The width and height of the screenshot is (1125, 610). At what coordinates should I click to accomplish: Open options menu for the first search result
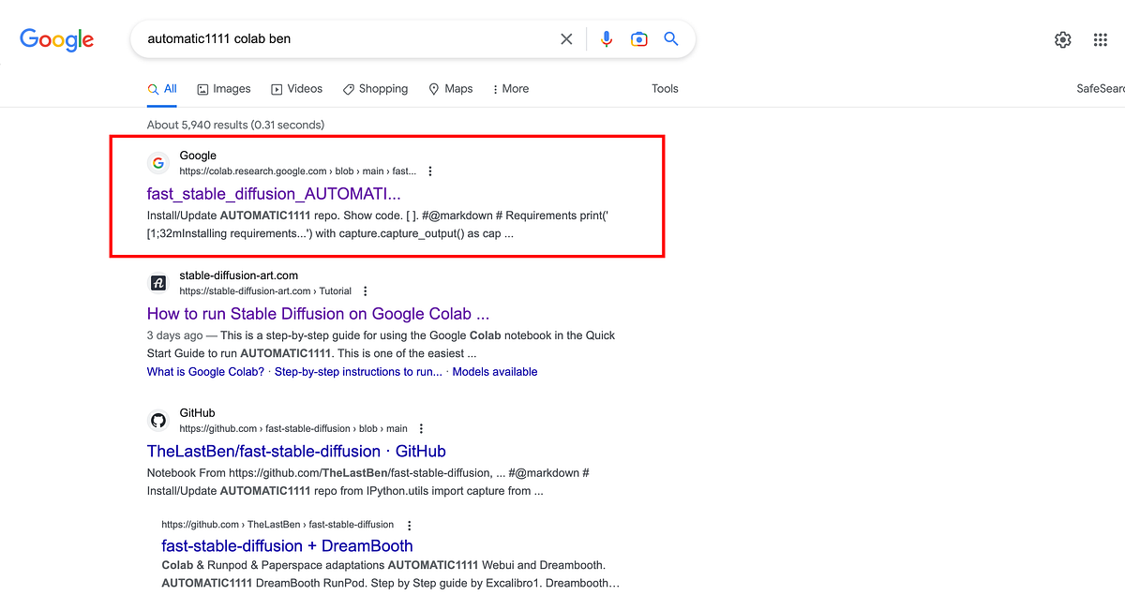tap(429, 171)
